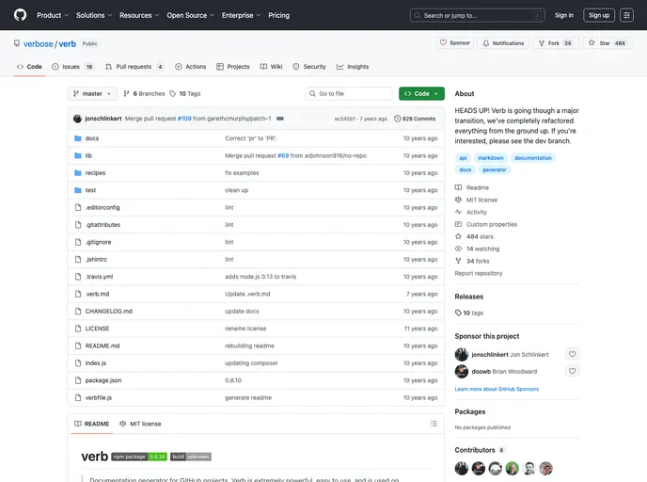Click the Sign in link

click(563, 15)
